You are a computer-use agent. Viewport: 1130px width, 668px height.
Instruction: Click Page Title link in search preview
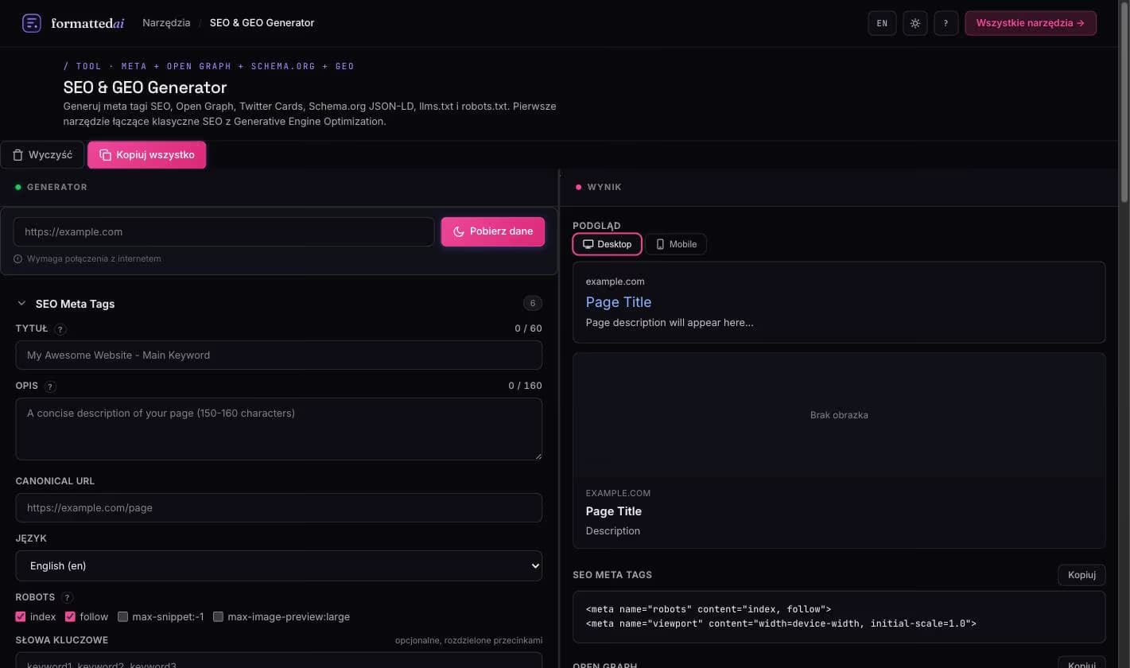coord(619,302)
